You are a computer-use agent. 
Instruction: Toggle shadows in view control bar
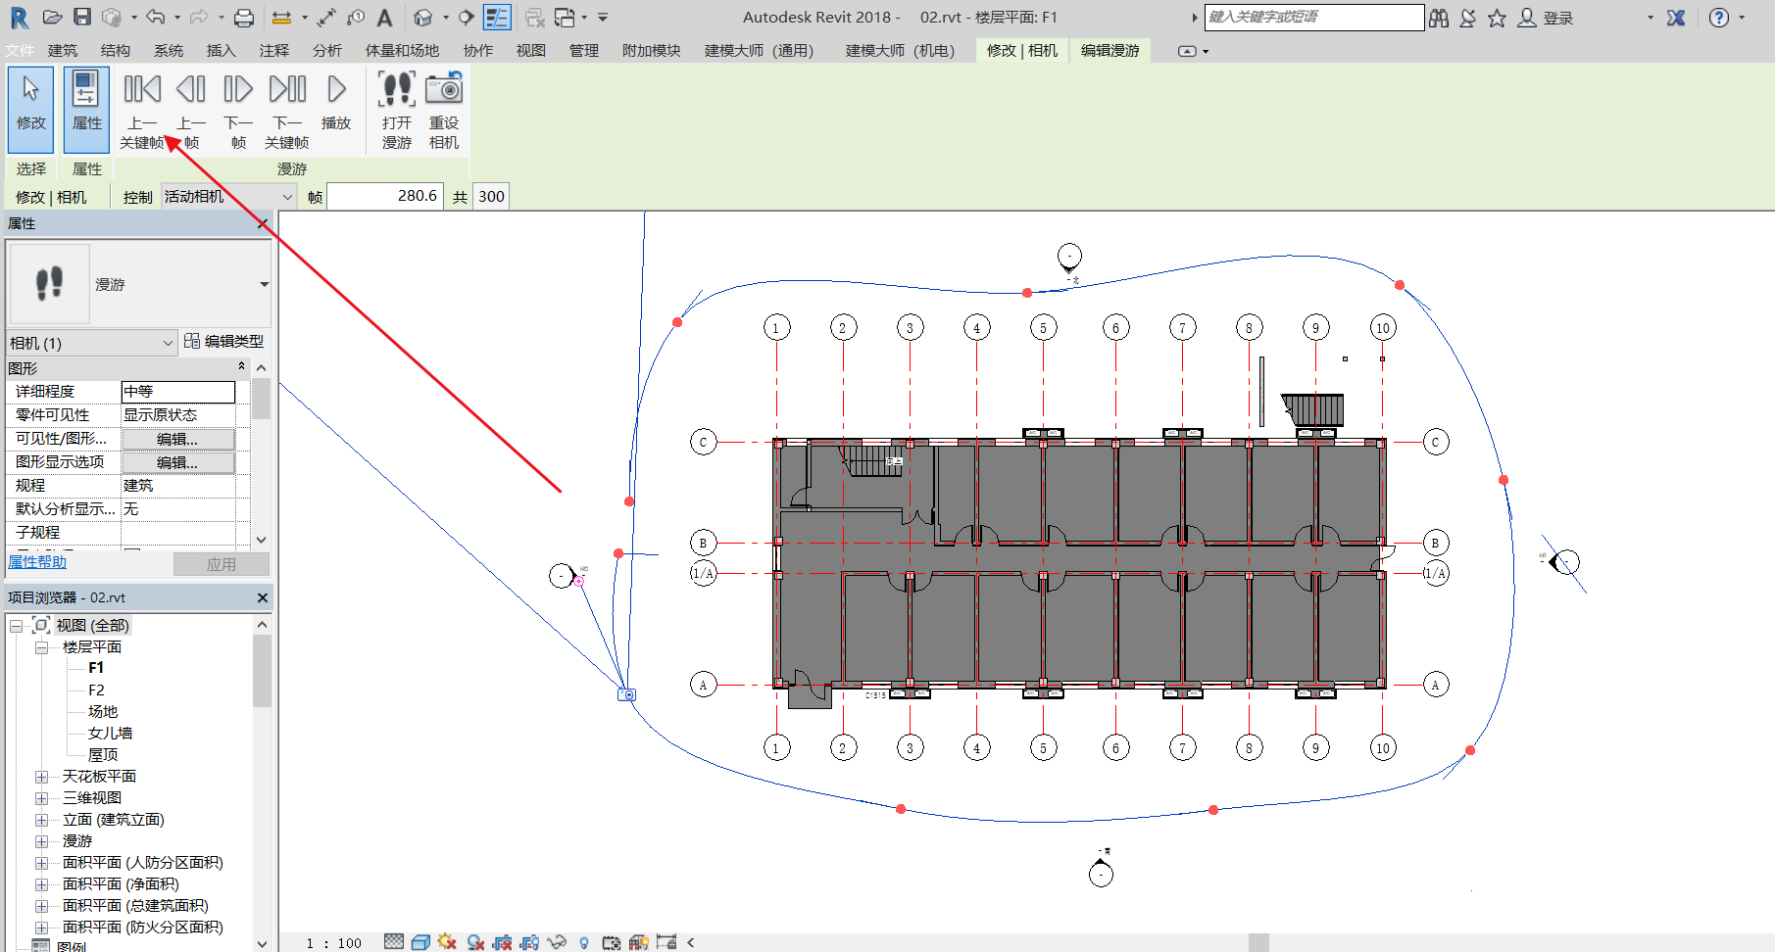pyautogui.click(x=475, y=942)
